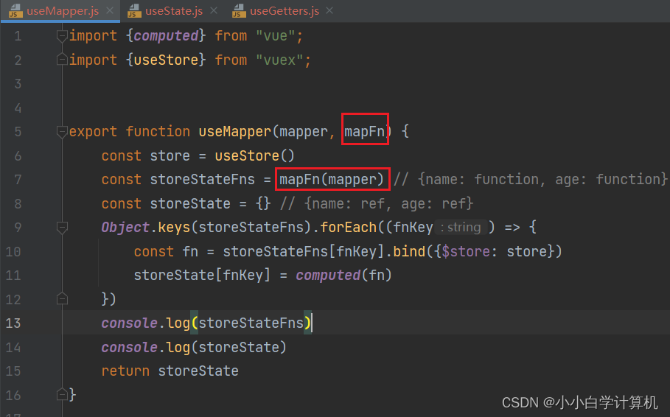Click the '{name: function, age: function}' comment

[542, 180]
